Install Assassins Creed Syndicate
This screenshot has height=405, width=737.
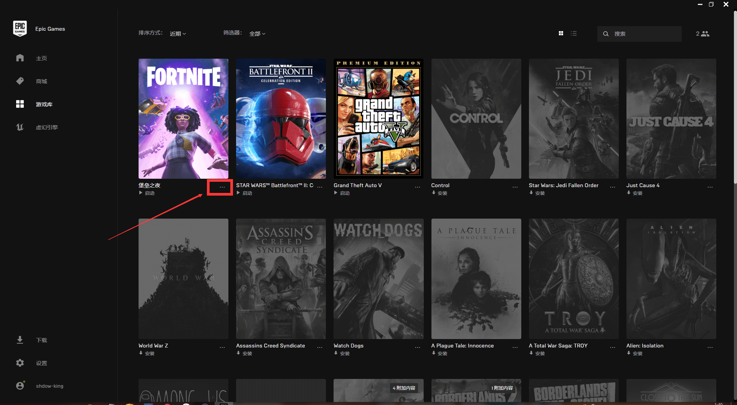(x=245, y=354)
